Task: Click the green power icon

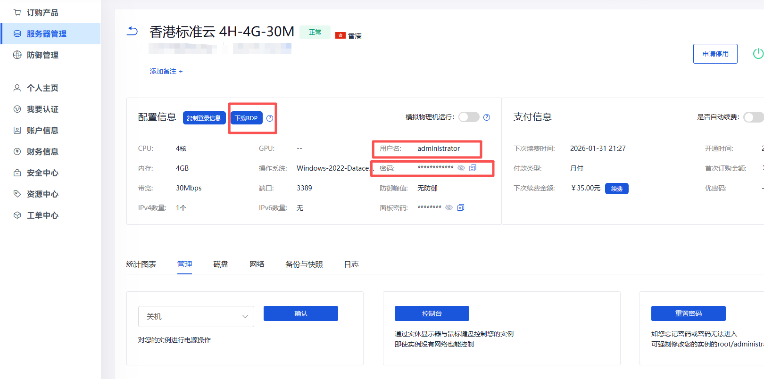Action: (757, 54)
